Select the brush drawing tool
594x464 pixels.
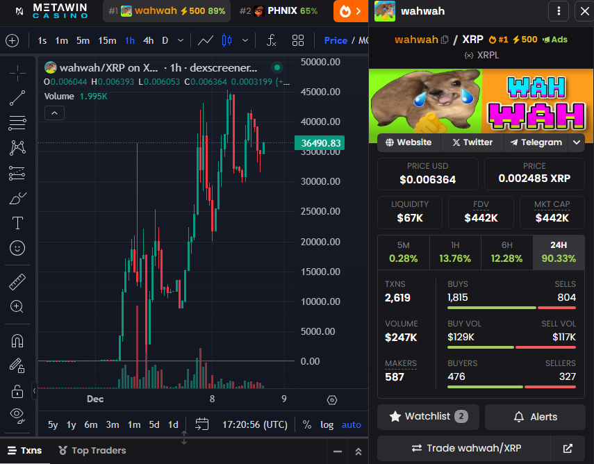click(x=17, y=198)
